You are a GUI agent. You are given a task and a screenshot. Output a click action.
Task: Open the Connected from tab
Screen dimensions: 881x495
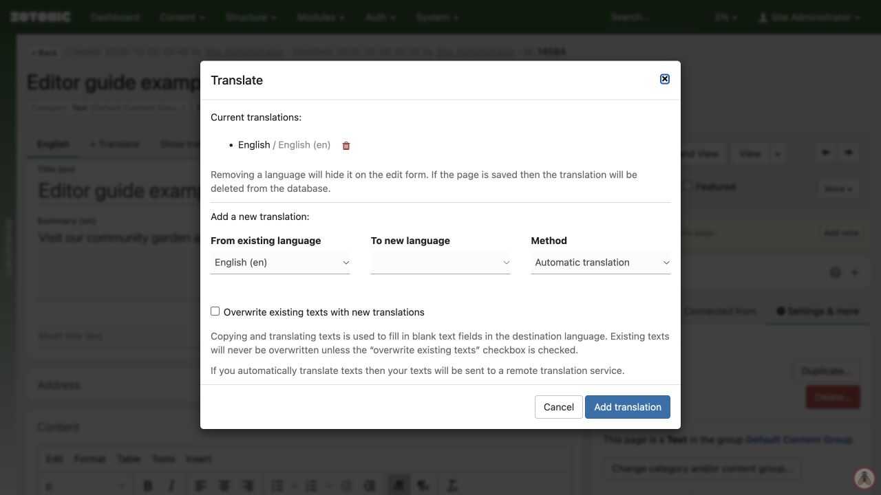pos(720,311)
